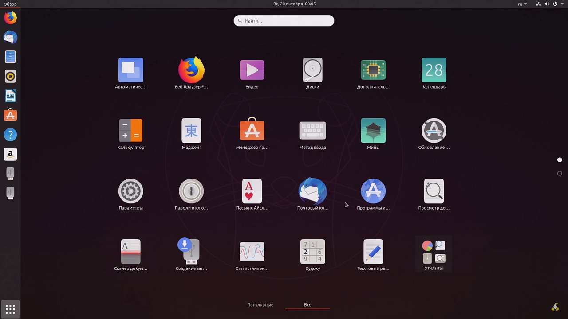Launch the Mines game
The width and height of the screenshot is (568, 319).
(373, 131)
